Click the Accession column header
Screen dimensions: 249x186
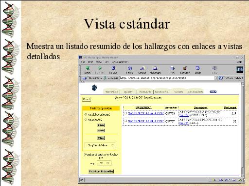pyautogui.click(x=171, y=108)
